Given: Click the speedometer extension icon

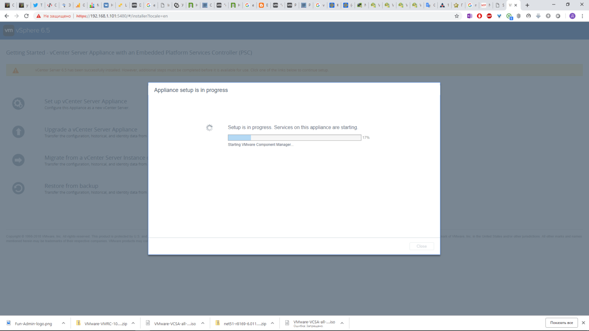Looking at the screenshot, I should tap(529, 16).
